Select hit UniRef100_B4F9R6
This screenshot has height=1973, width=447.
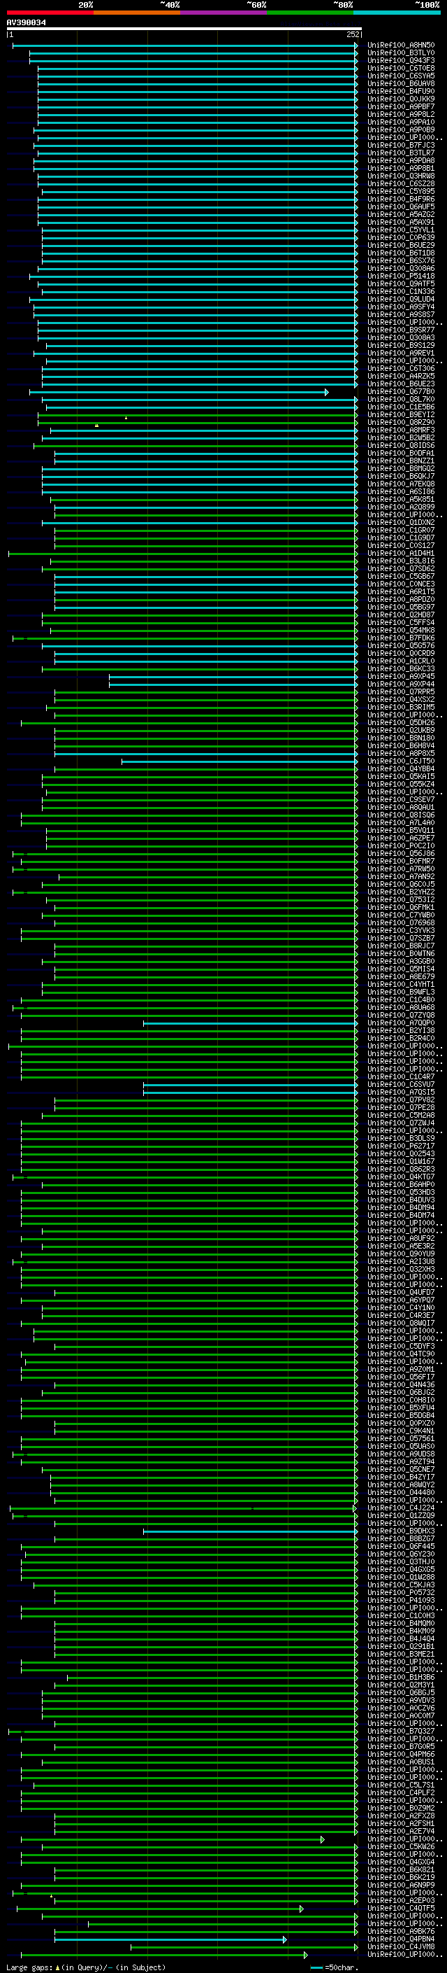pos(401,199)
